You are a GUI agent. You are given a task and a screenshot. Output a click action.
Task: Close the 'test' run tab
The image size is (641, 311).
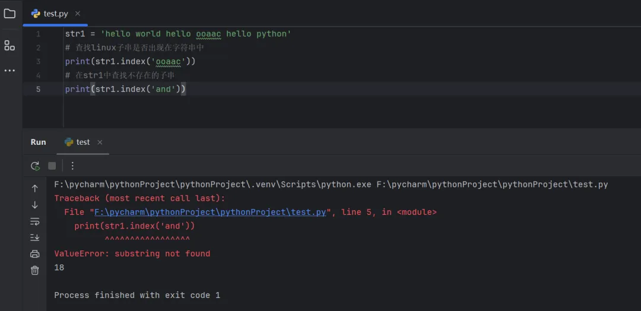(x=100, y=142)
